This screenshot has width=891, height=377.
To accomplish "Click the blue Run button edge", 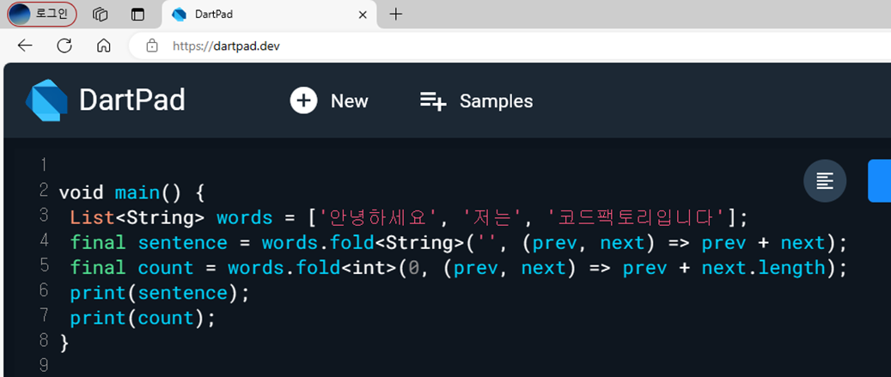I will click(879, 181).
